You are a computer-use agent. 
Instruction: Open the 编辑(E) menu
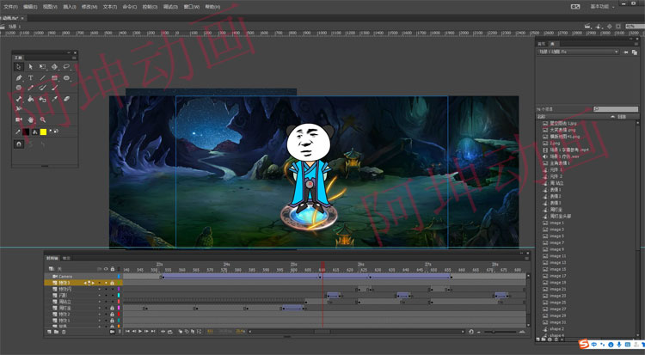coord(30,7)
